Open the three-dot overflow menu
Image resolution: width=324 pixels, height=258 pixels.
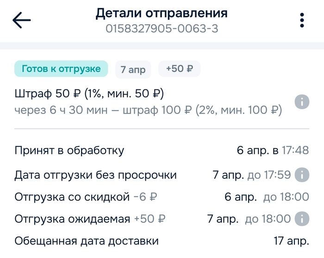point(302,20)
